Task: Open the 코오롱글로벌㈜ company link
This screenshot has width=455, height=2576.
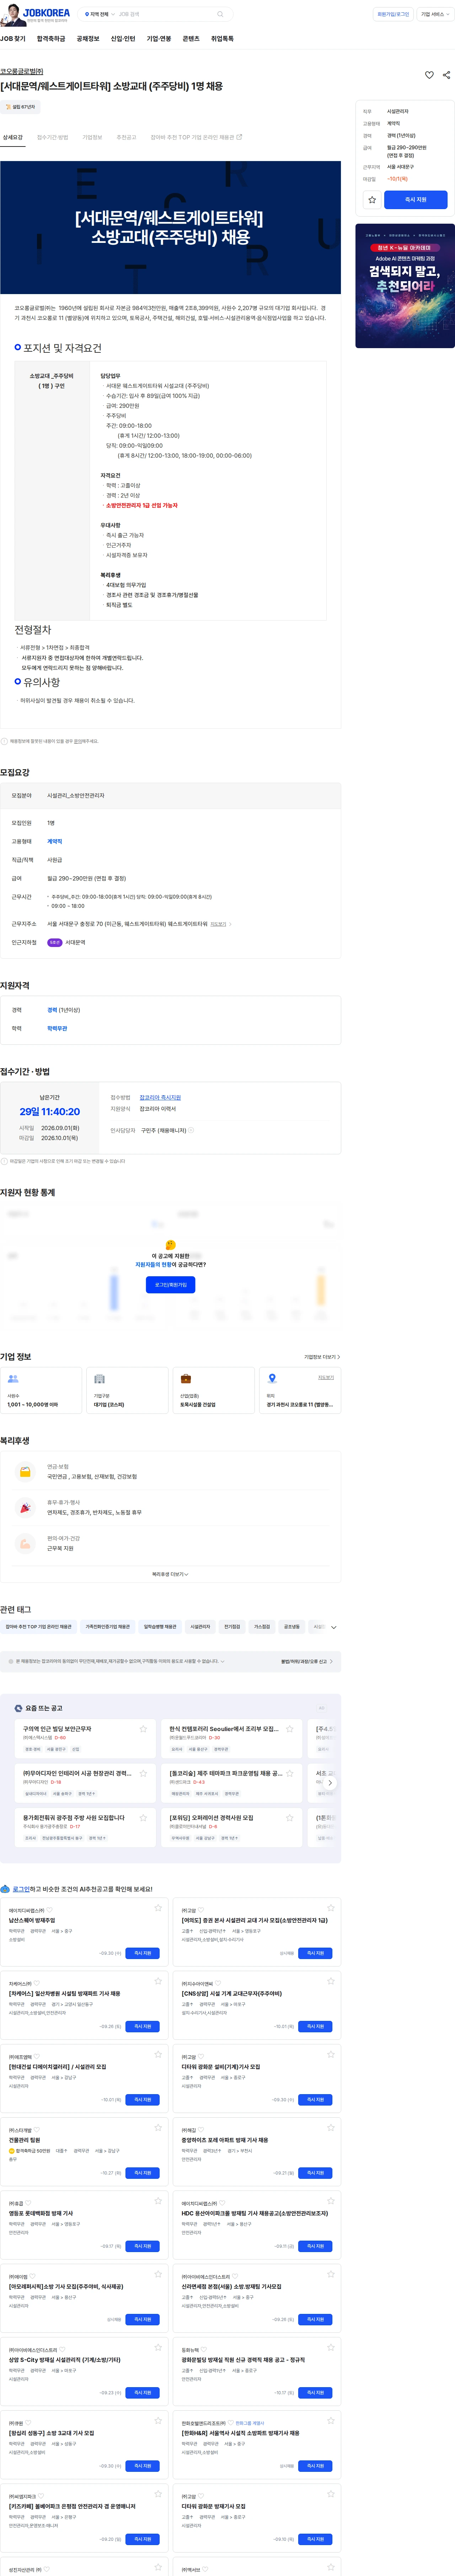Action: click(x=22, y=72)
